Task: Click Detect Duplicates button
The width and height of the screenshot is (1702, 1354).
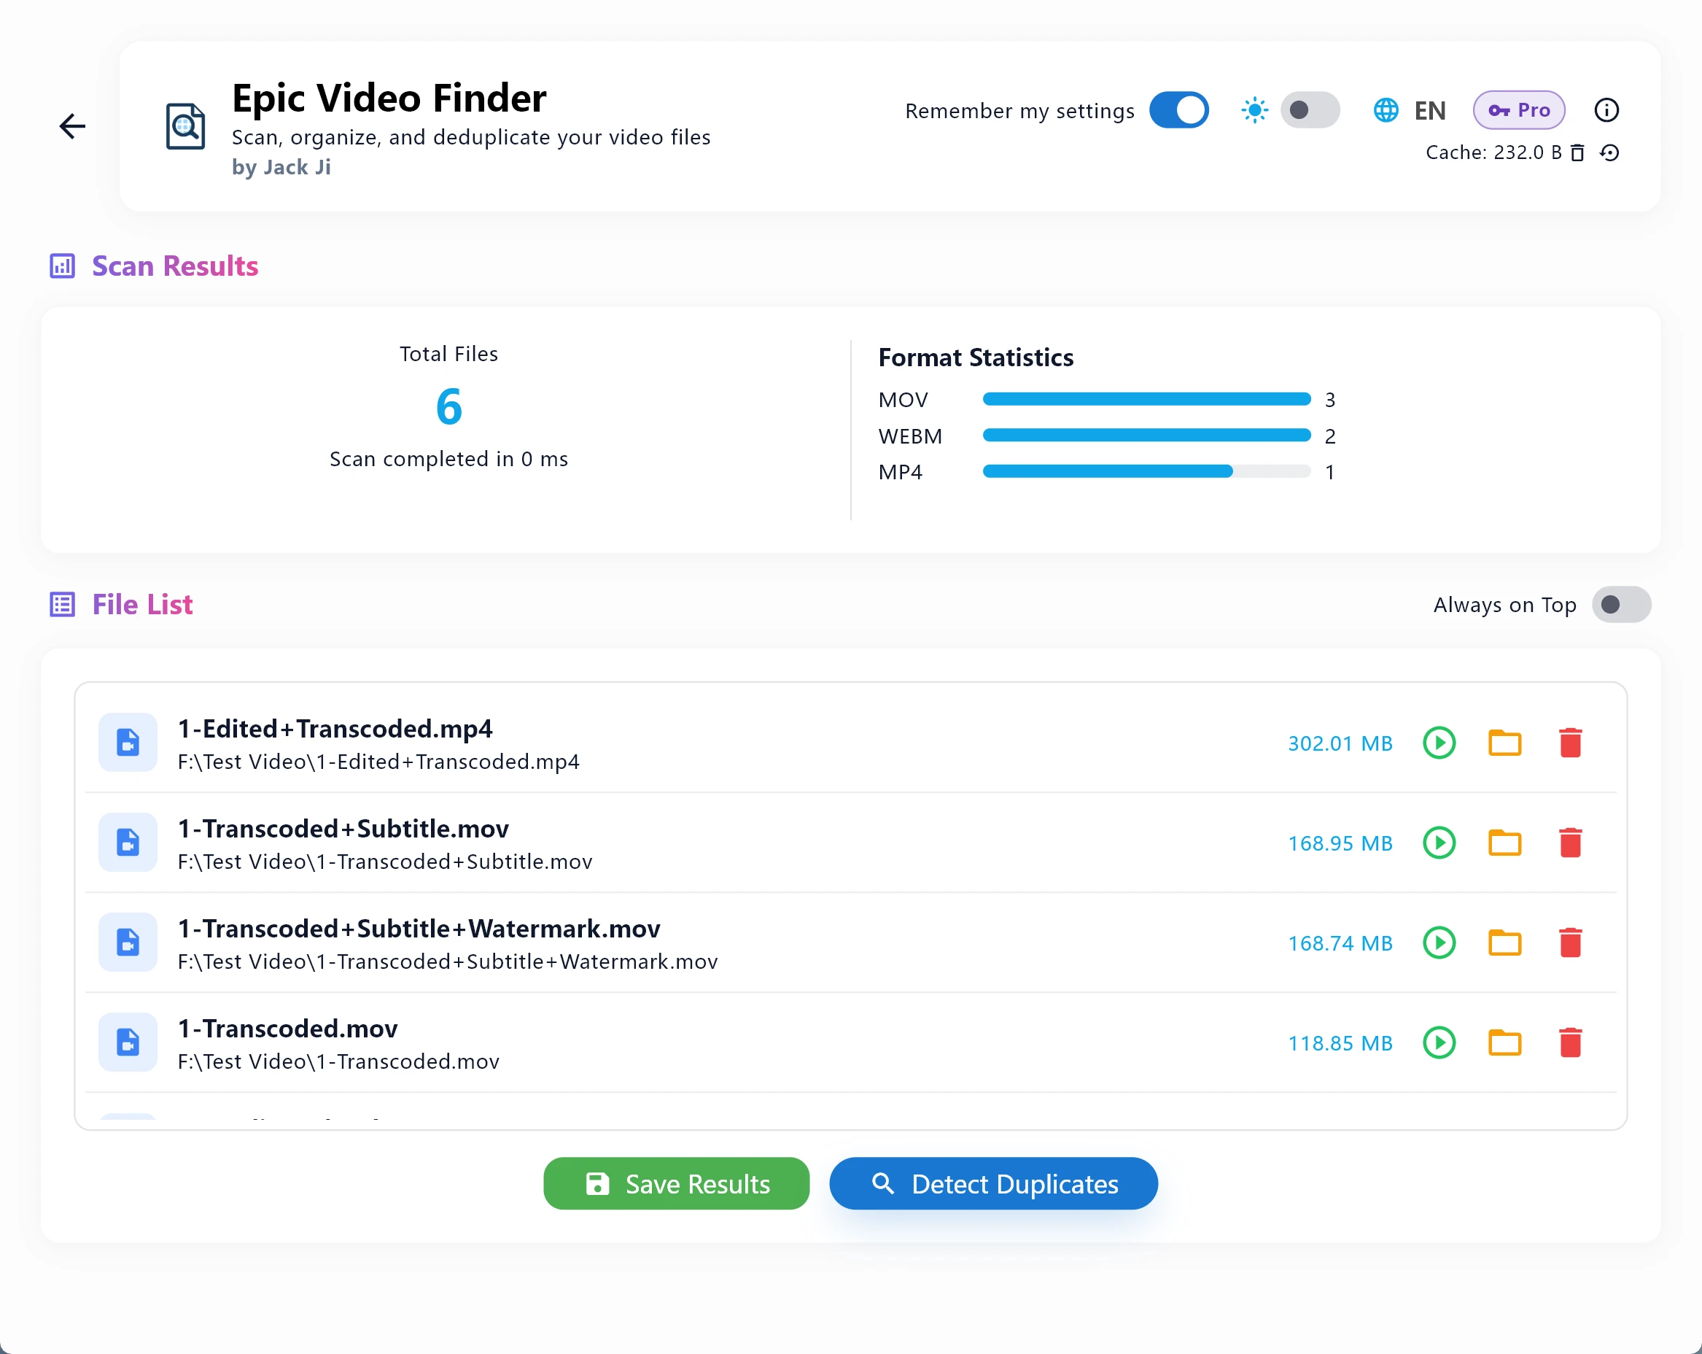Action: [993, 1183]
